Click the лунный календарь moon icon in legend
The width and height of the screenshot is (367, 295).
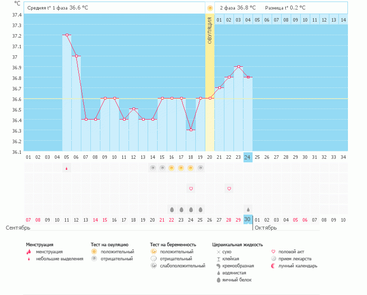click(273, 266)
